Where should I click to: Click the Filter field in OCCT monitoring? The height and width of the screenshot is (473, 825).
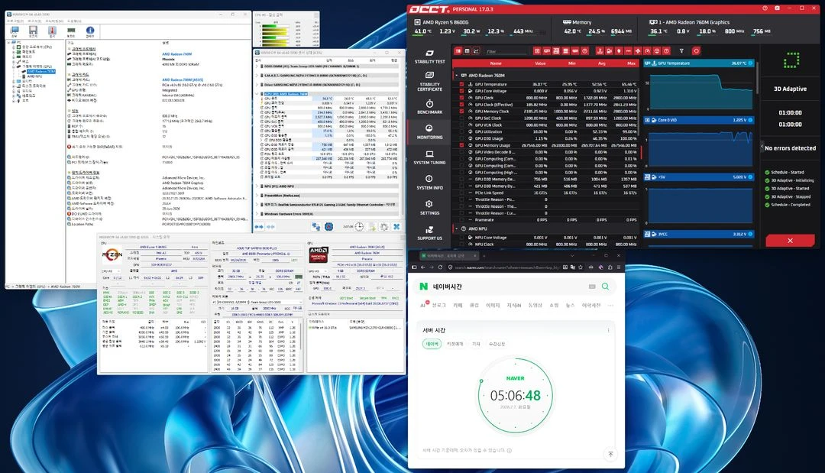505,51
